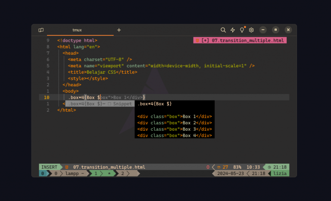Viewport: 331px width, 201px height.
Task: Open the terminal settings gear icon
Action: (x=251, y=30)
